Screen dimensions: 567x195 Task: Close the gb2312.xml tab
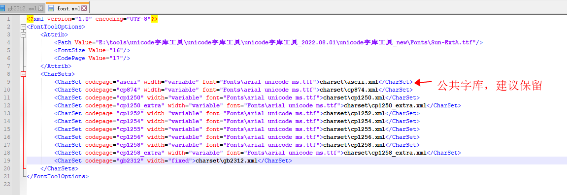click(x=40, y=8)
